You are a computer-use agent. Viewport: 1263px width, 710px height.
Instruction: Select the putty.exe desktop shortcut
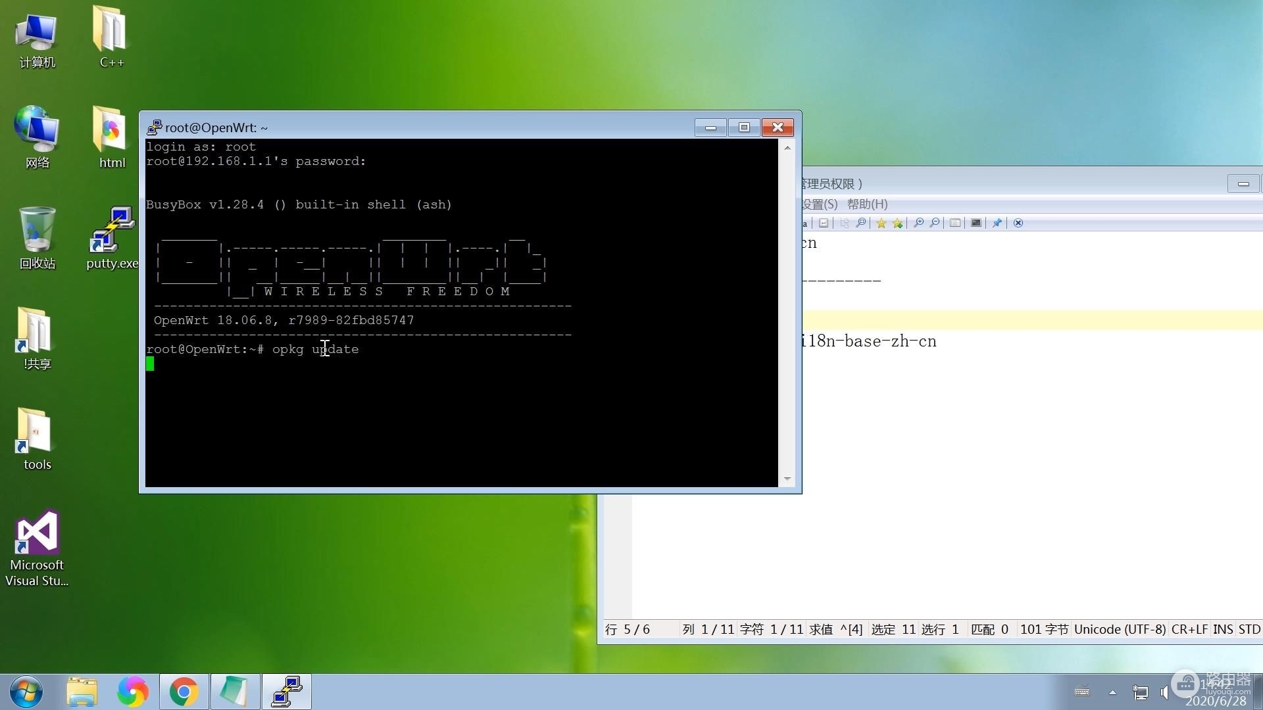[x=112, y=238]
